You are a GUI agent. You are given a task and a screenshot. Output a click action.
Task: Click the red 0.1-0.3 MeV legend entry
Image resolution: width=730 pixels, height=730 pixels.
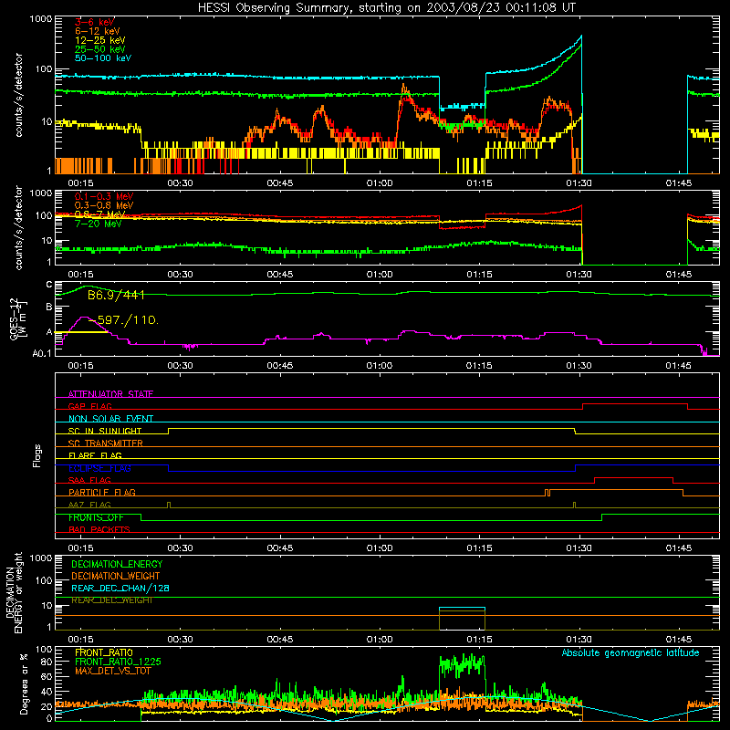click(104, 196)
